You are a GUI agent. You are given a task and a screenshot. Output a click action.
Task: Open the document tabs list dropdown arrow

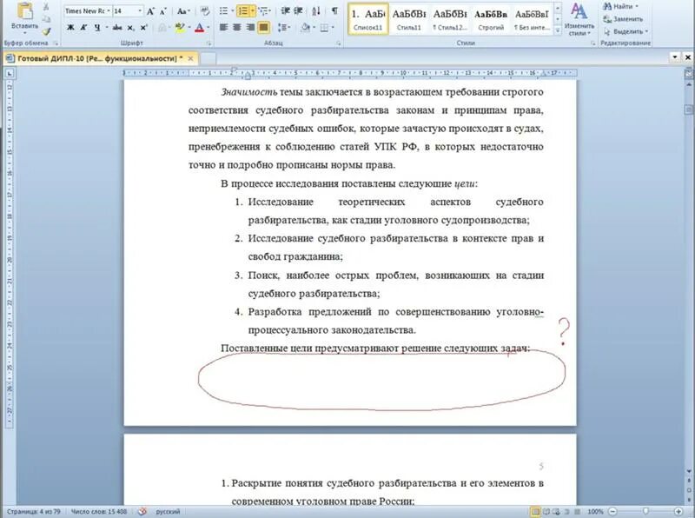675,57
